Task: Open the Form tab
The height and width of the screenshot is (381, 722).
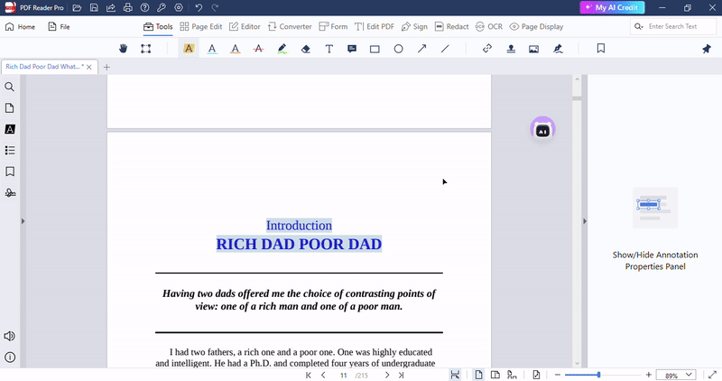Action: (333, 27)
